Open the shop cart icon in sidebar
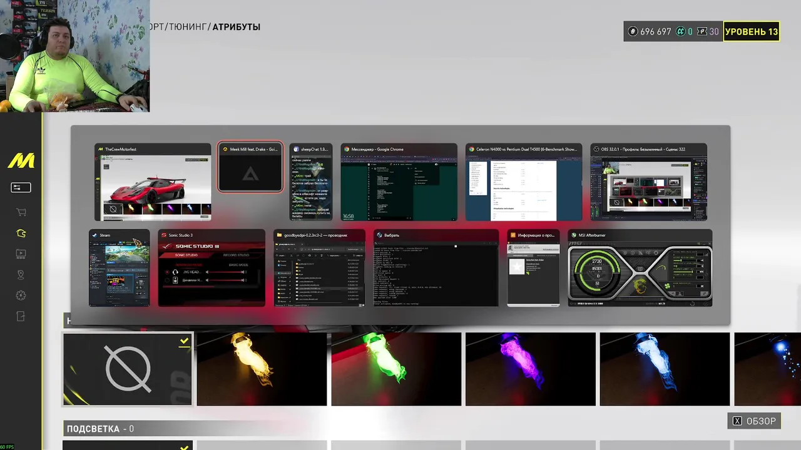This screenshot has height=450, width=801. coord(21,212)
